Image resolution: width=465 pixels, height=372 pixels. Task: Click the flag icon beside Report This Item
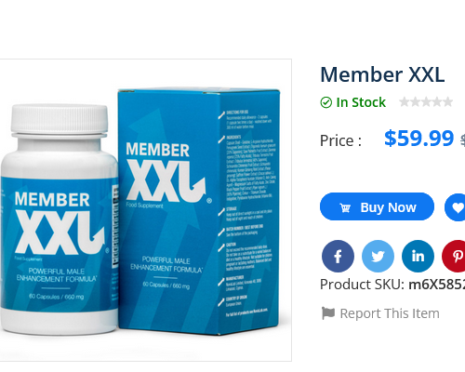328,313
